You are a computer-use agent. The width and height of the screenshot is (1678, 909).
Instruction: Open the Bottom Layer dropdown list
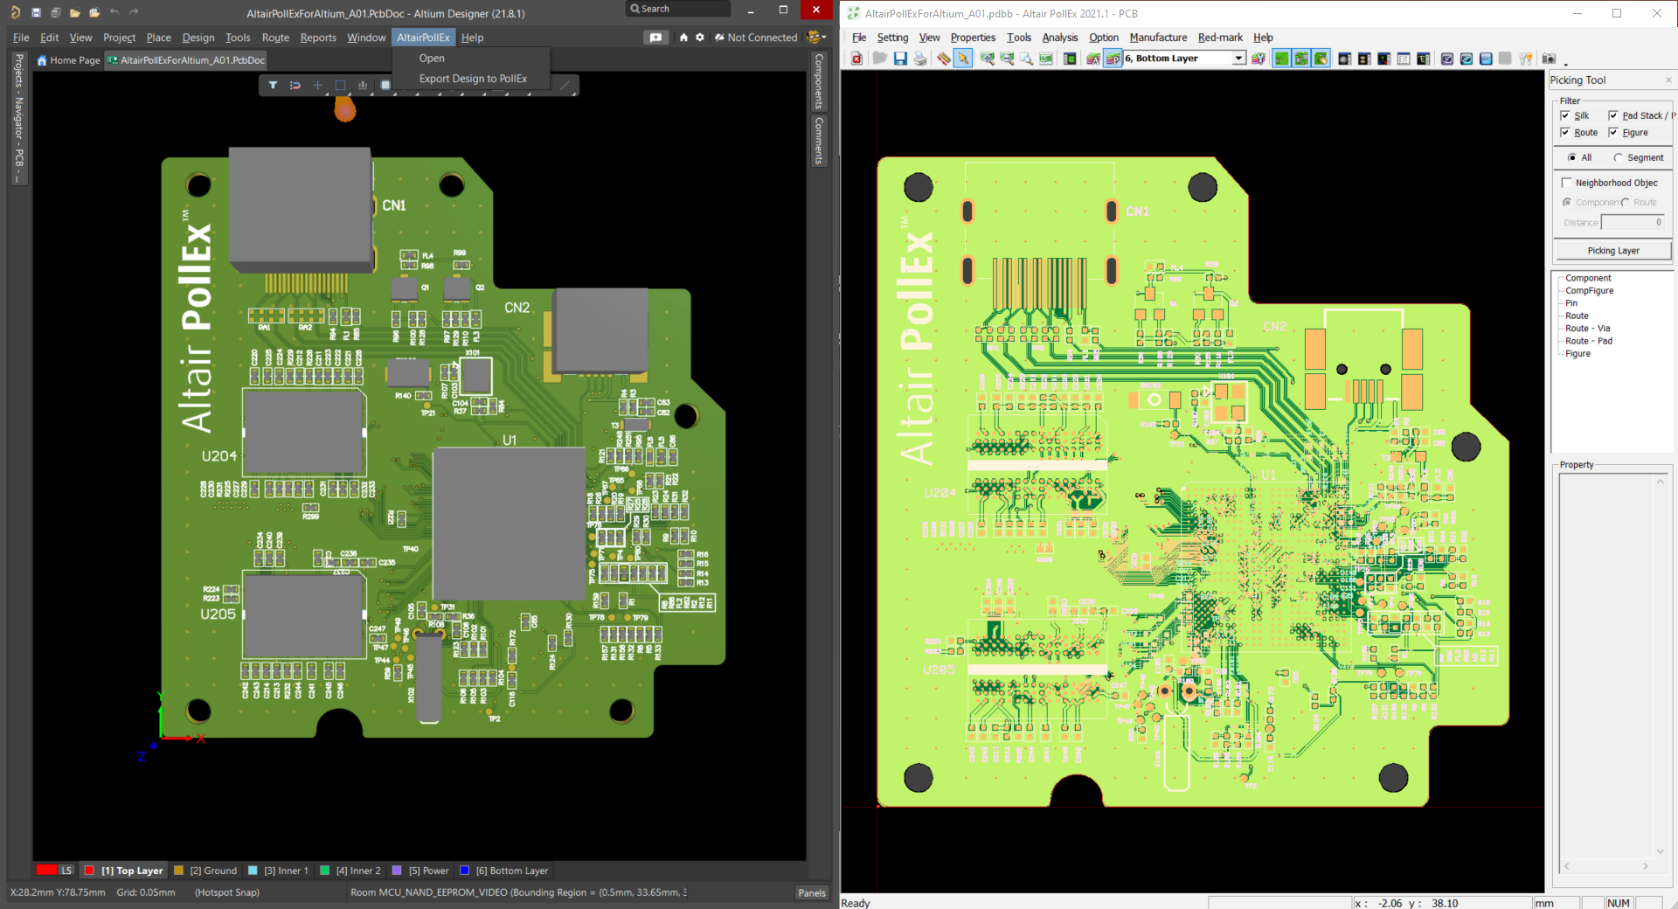(x=1238, y=59)
